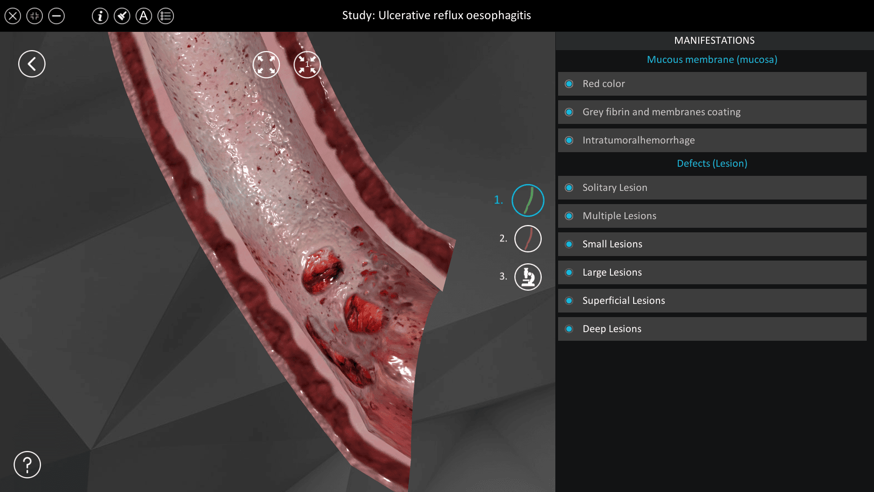Toggle the Intratumoralhemorrhage manifestation
The width and height of the screenshot is (874, 492).
[712, 140]
